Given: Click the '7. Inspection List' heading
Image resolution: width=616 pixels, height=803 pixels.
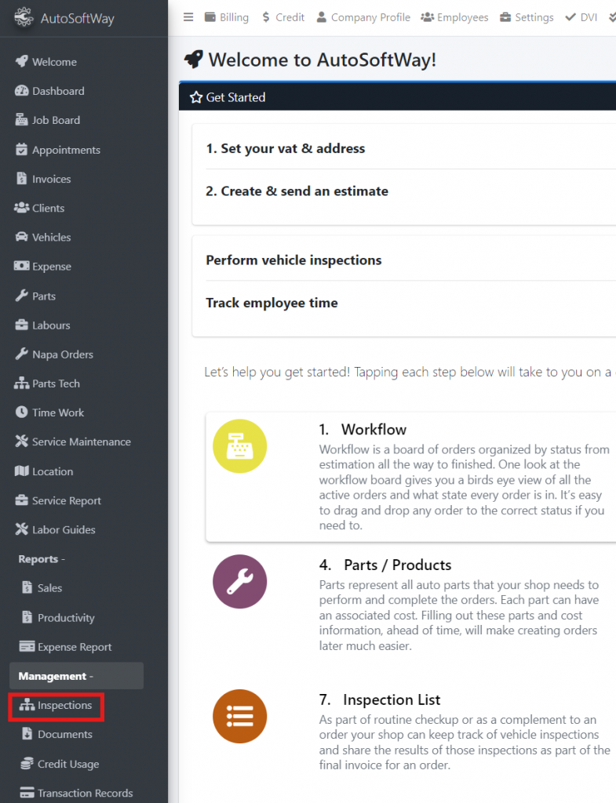Looking at the screenshot, I should (380, 699).
